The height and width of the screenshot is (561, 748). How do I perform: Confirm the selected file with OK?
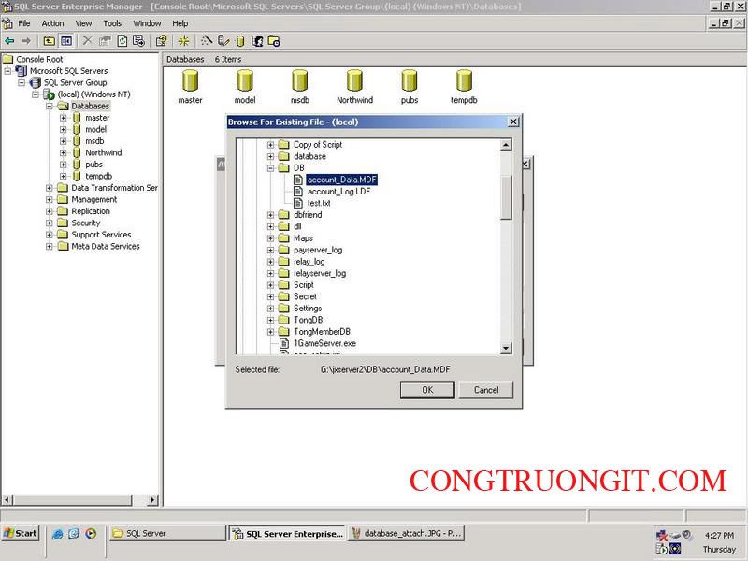coord(427,390)
